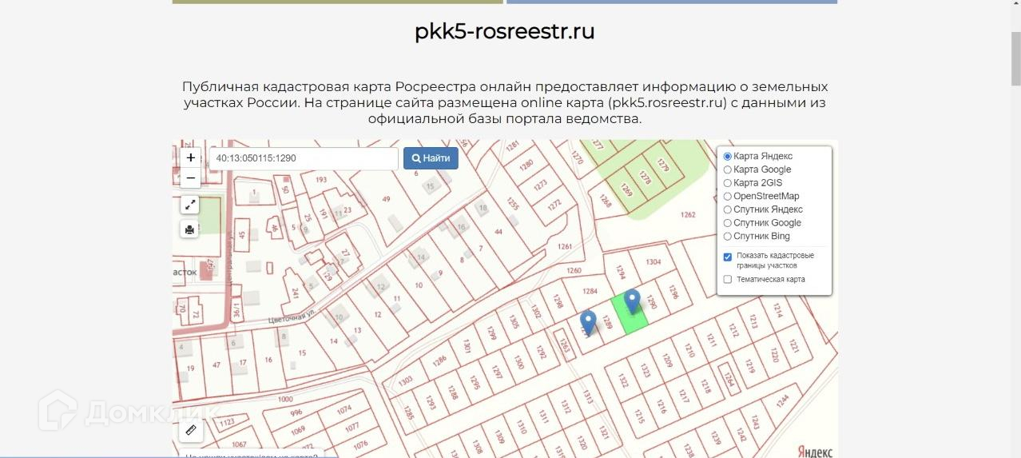Viewport: 1021px width, 458px height.
Task: Click parcel labeled 47
Action: coord(217,364)
